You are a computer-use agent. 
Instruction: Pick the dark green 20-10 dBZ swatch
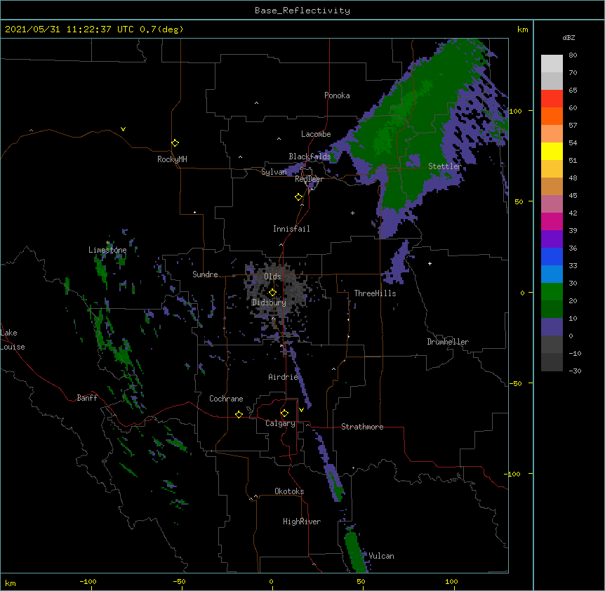pos(552,309)
